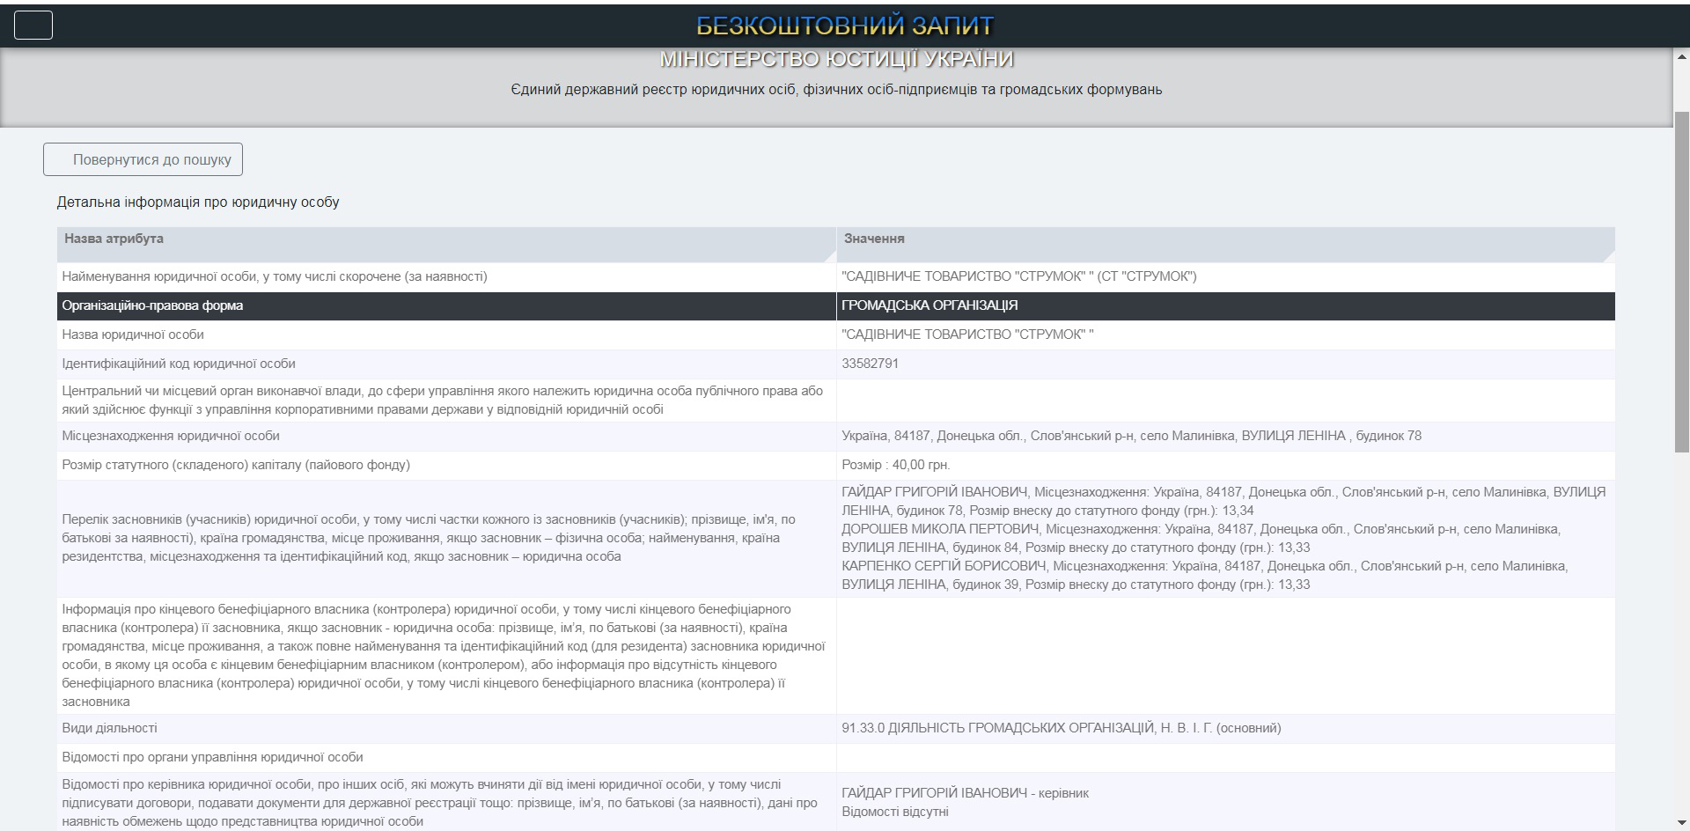Click 'Повернутися до пошуку' button
Screen dimensions: 1690x831
(143, 159)
